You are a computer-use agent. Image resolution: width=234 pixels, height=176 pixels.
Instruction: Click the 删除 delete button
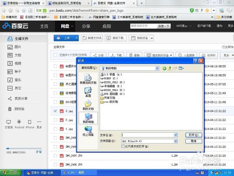[x=134, y=55]
